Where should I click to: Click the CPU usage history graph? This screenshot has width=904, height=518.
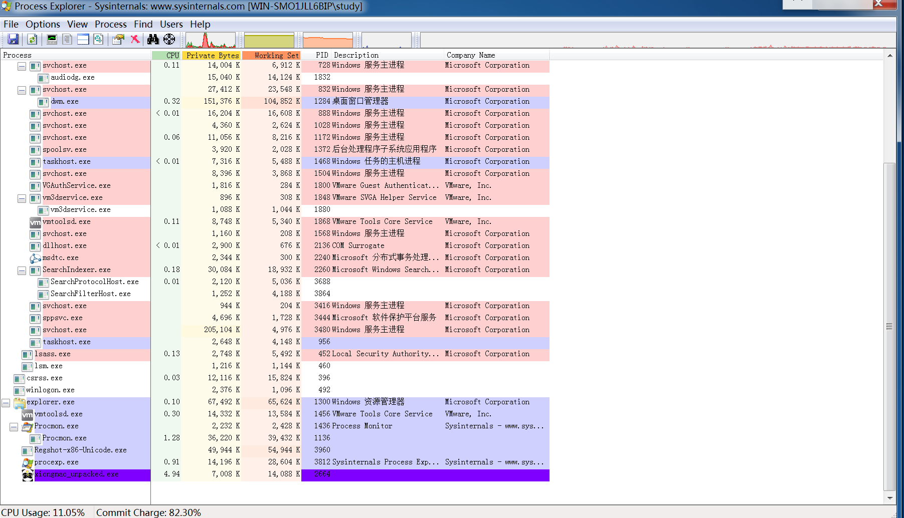click(x=211, y=40)
